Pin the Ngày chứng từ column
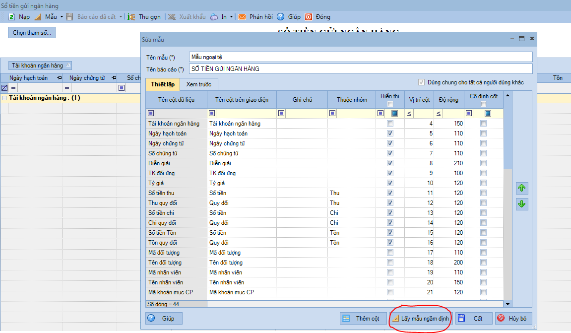The height and width of the screenshot is (333, 571). (x=114, y=77)
